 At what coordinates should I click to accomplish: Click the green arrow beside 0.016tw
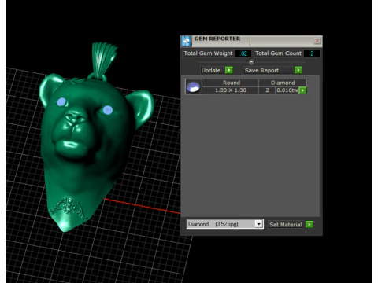302,90
